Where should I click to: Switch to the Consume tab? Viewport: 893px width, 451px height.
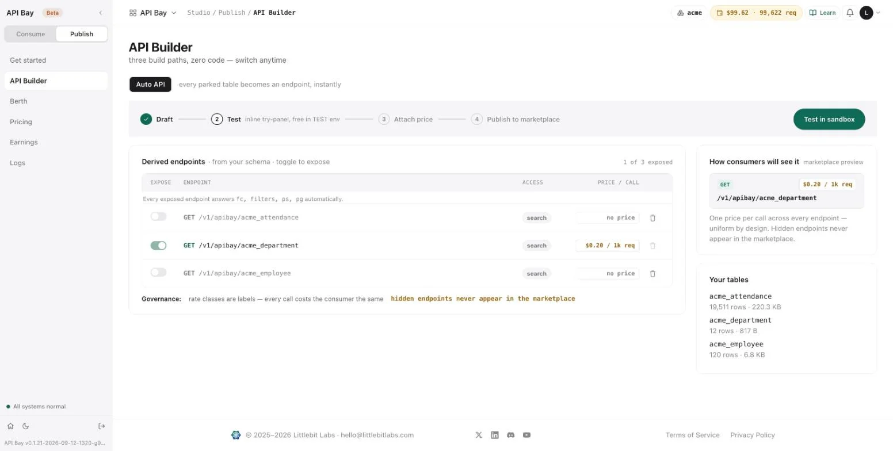click(30, 34)
